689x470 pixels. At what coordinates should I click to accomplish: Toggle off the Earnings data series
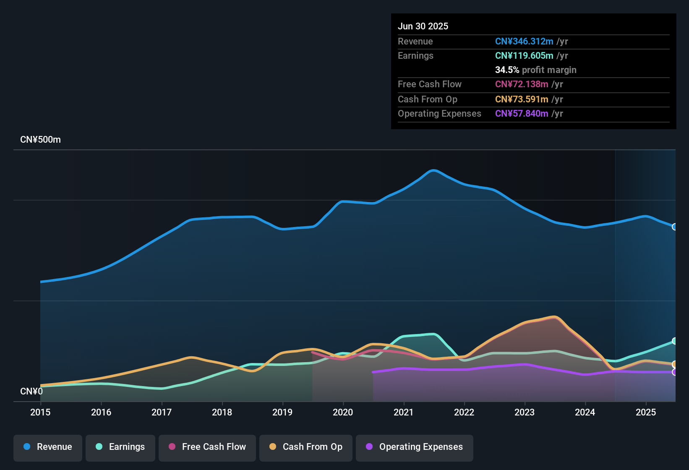pos(120,447)
